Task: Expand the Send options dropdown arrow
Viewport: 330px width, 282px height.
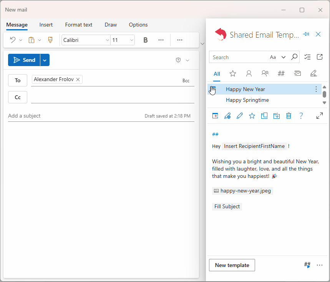Action: pyautogui.click(x=45, y=60)
